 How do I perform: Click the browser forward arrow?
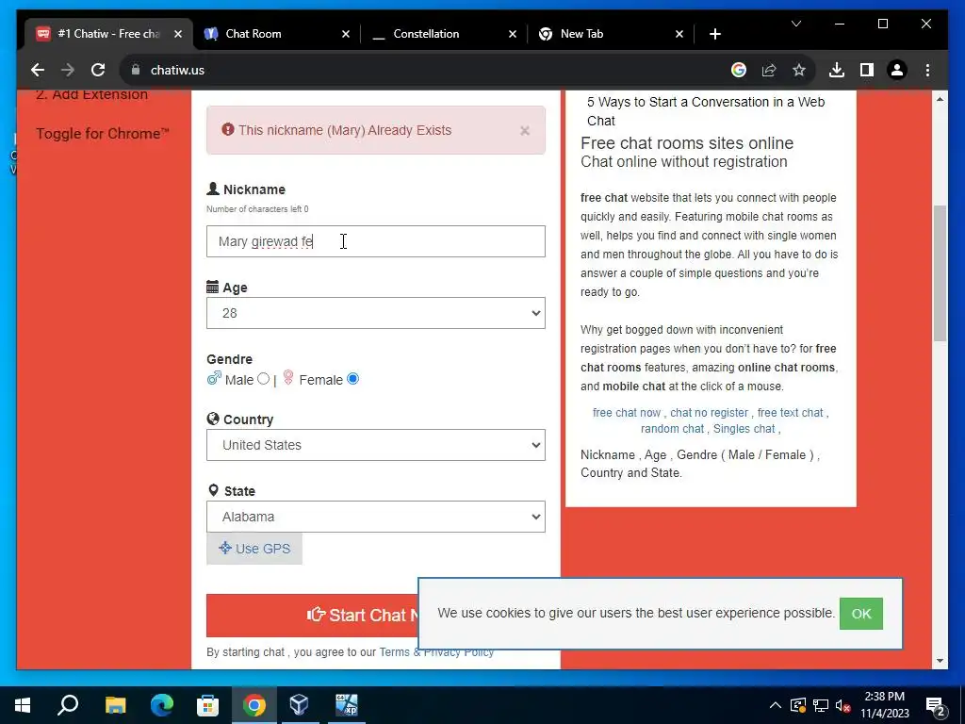pos(68,70)
